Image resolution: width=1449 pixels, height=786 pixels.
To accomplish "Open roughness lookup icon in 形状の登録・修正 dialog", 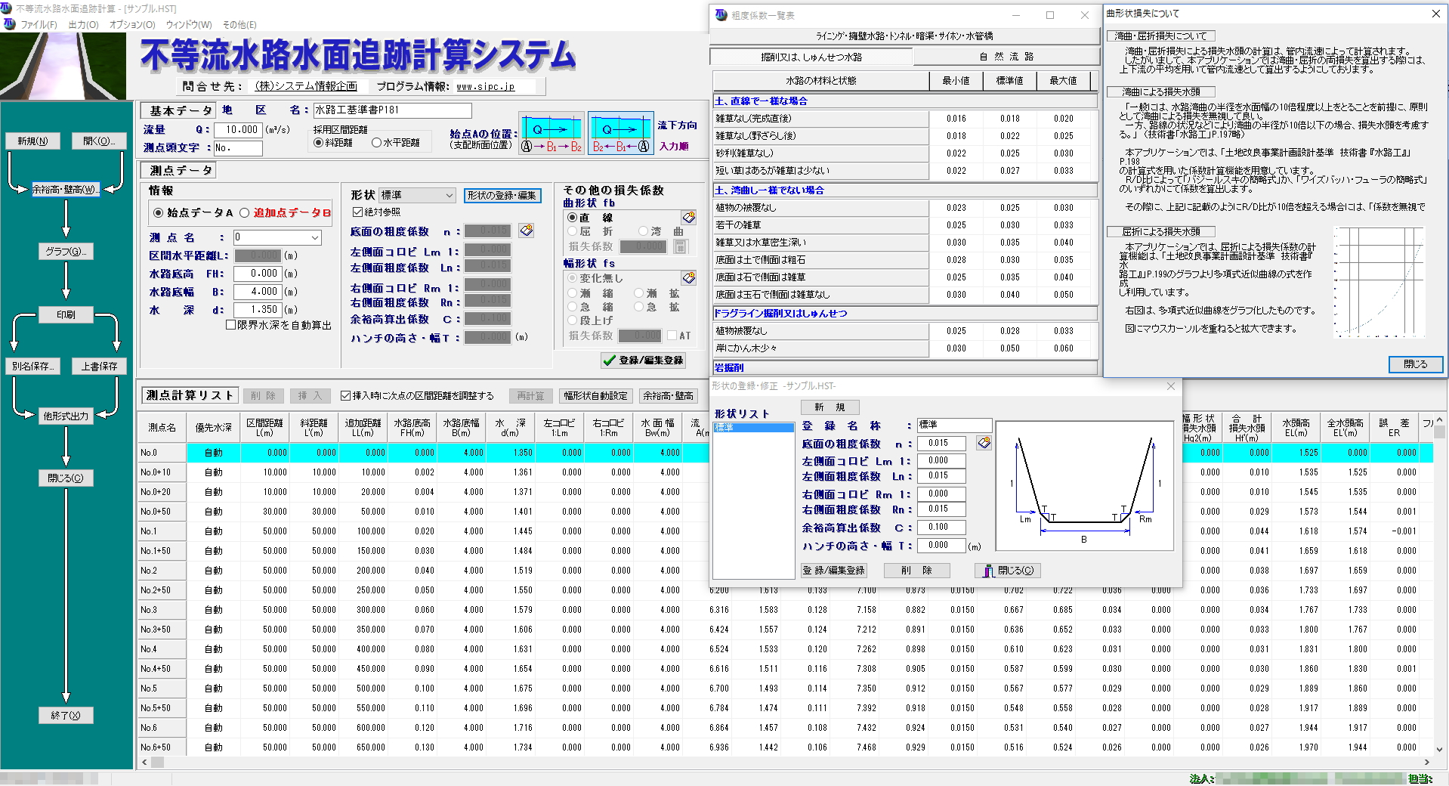I will click(x=984, y=443).
